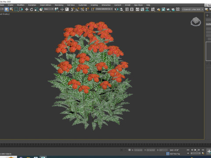
Task: Open Animation menu
Action: tap(32, 5)
